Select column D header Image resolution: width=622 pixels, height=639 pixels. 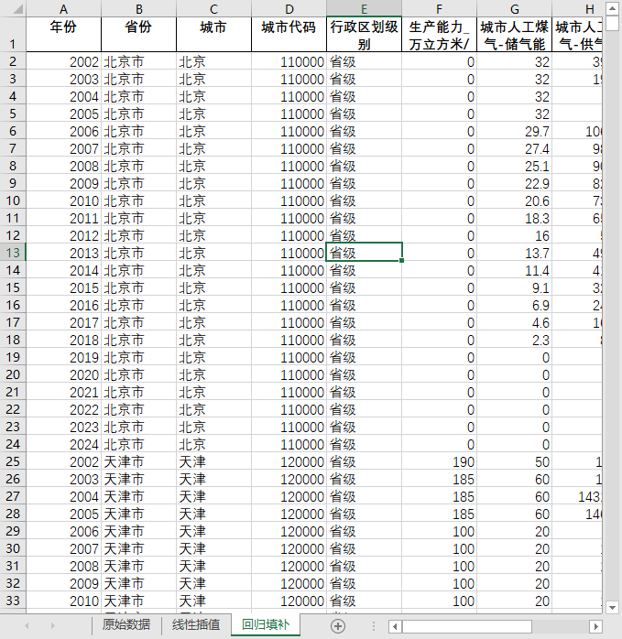[289, 9]
